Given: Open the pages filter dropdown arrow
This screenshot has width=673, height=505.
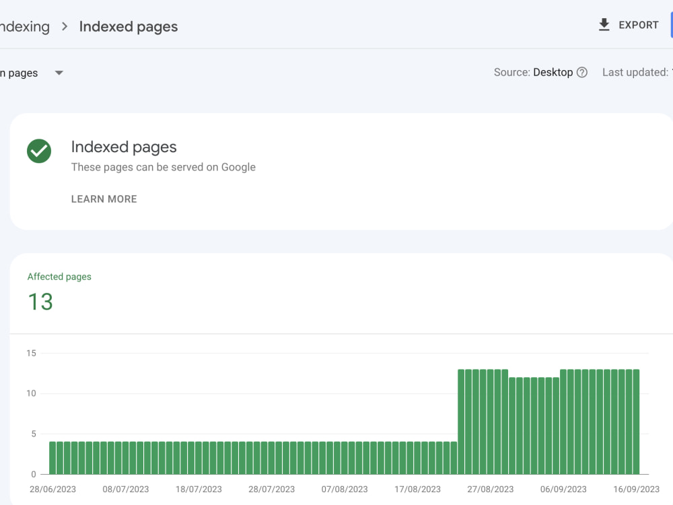Looking at the screenshot, I should [x=59, y=73].
